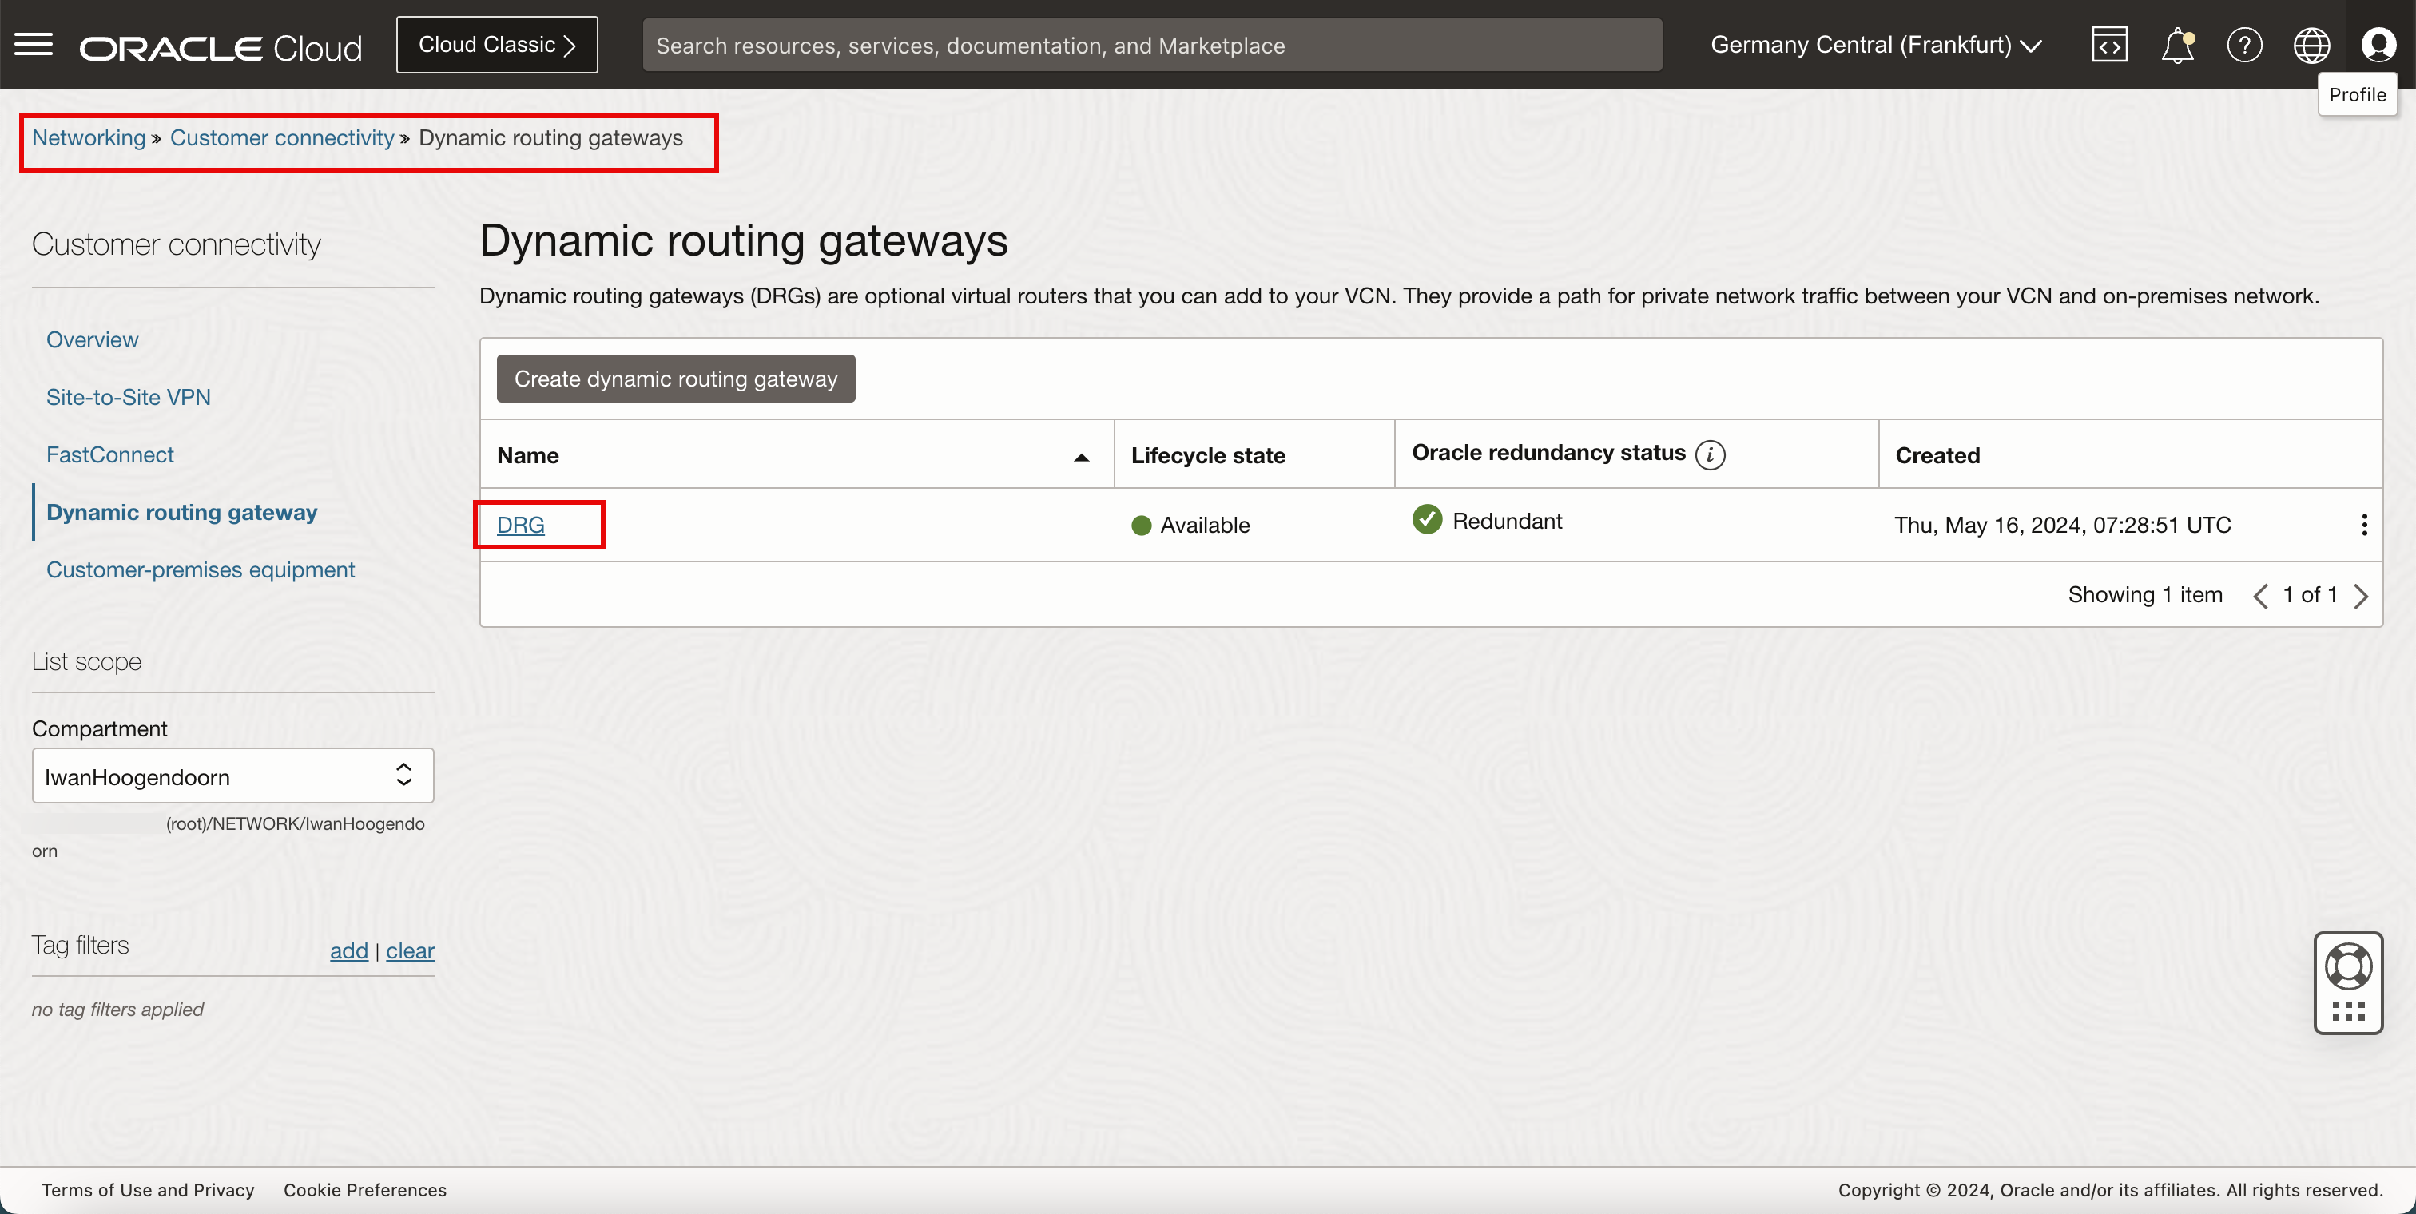
Task: Go to next page of results
Action: 2361,597
